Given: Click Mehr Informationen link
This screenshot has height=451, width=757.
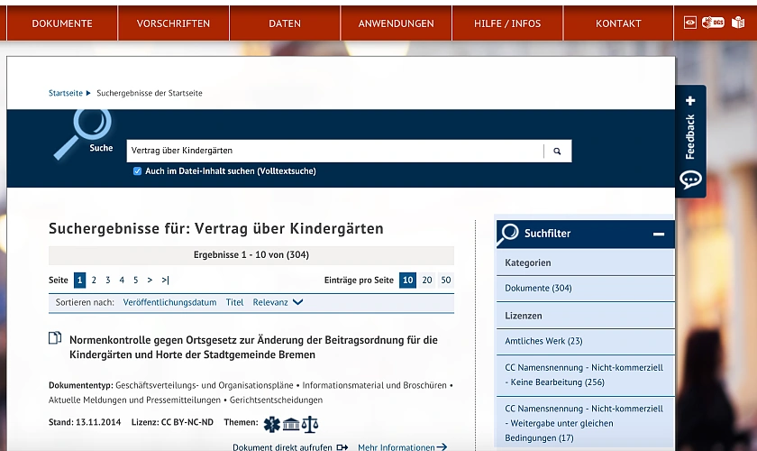Looking at the screenshot, I should [397, 447].
